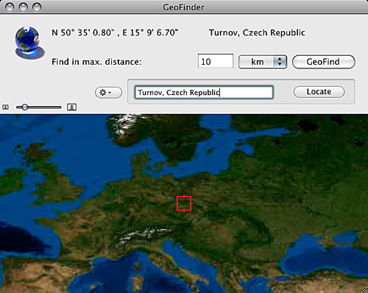
Task: Open the km distance unit dropdown
Action: [x=263, y=62]
